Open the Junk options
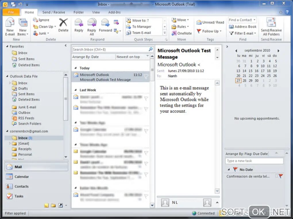293x219 pixels. tap(41, 33)
